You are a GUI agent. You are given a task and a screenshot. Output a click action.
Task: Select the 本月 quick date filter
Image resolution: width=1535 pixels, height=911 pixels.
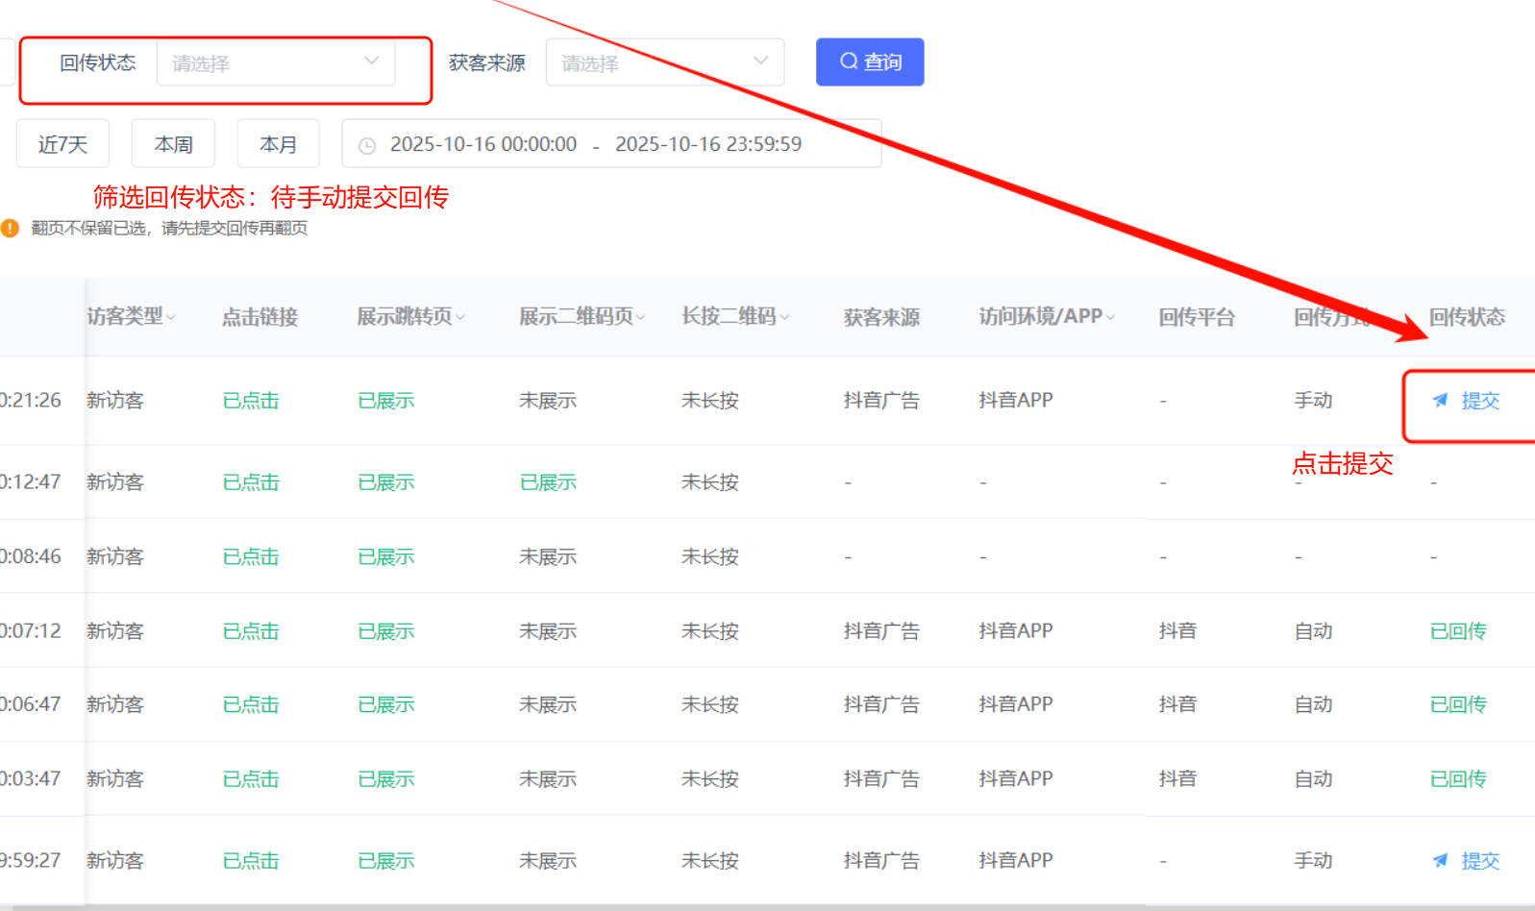tap(278, 144)
